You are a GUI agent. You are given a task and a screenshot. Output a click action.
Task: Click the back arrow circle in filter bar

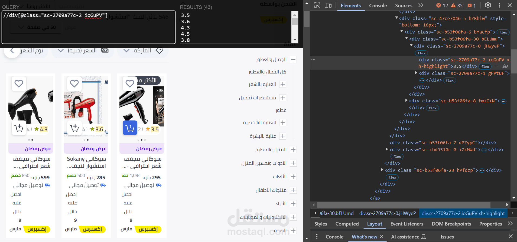pyautogui.click(x=12, y=51)
